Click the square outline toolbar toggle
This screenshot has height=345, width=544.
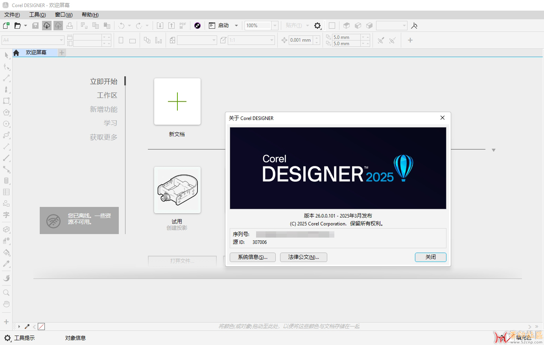point(332,26)
